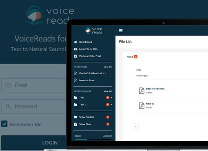
Task: Click the PDF icon beside New-cv in file list
Action: [142, 106]
